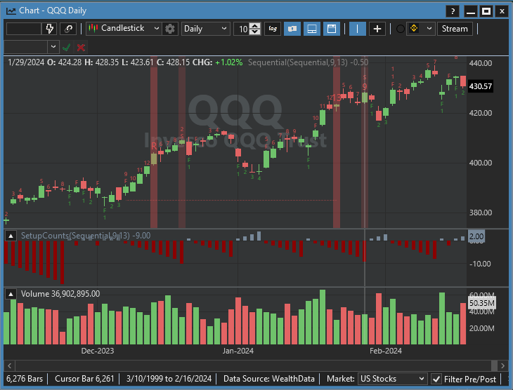513x390 pixels.
Task: Collapse the Volume pane
Action: 11,294
